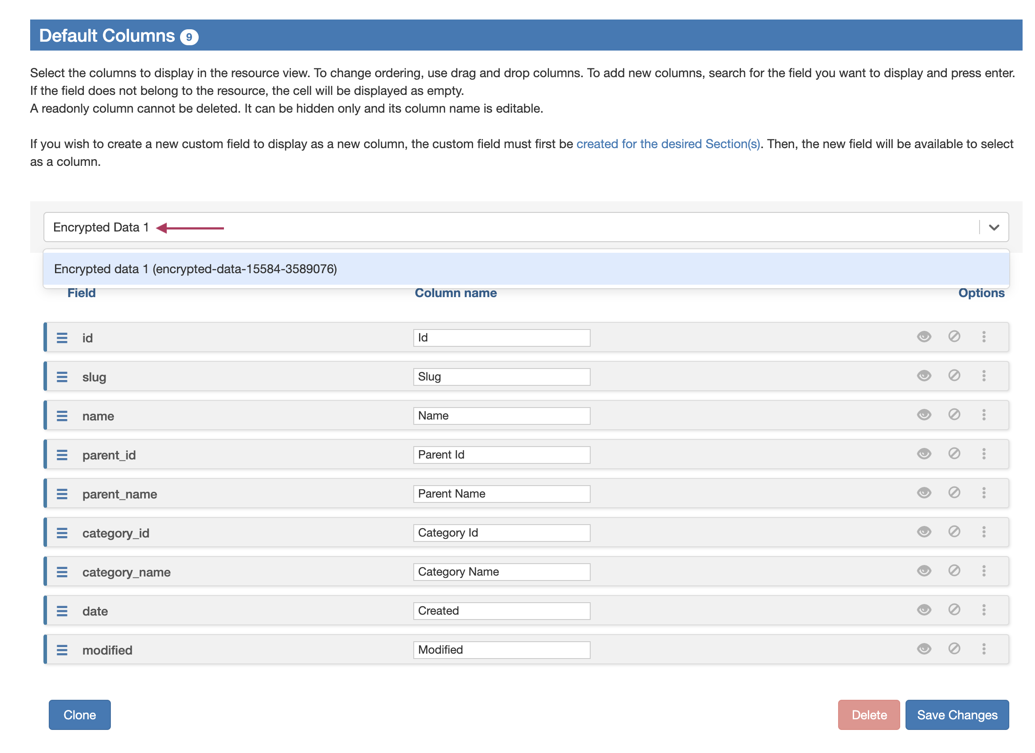
Task: Edit the Parent Name column name field
Action: tap(502, 494)
